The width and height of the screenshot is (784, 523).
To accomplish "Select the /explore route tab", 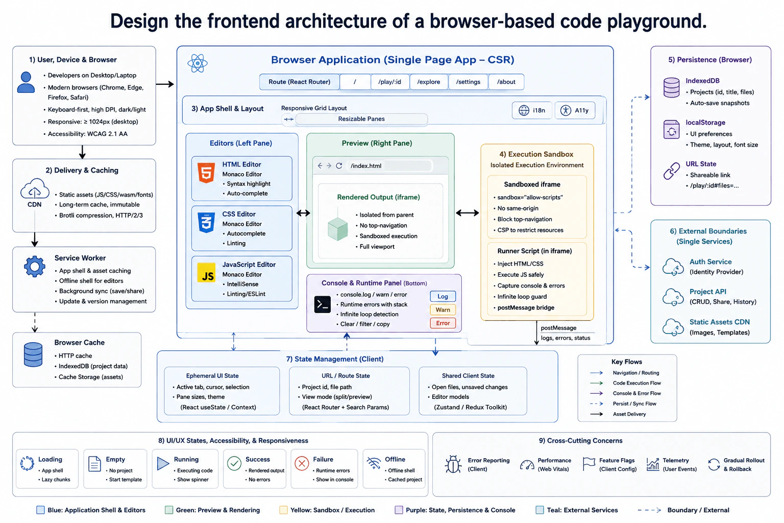I will (x=429, y=82).
